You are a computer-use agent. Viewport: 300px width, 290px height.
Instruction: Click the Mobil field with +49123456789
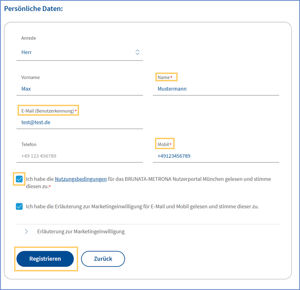point(216,156)
